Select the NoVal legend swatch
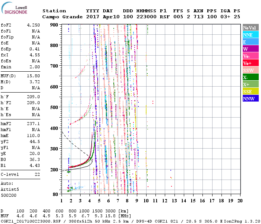261x224 pixels. (251, 28)
